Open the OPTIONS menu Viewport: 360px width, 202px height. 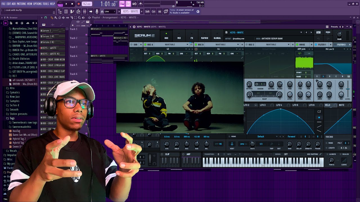(37, 4)
